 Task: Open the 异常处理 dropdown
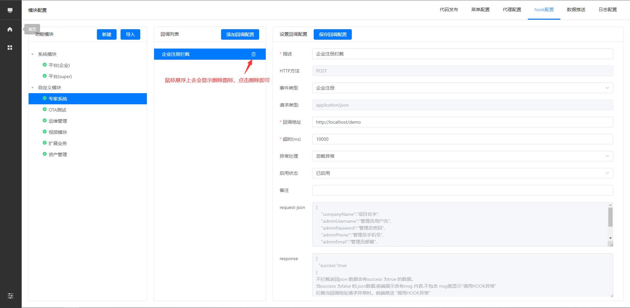462,156
